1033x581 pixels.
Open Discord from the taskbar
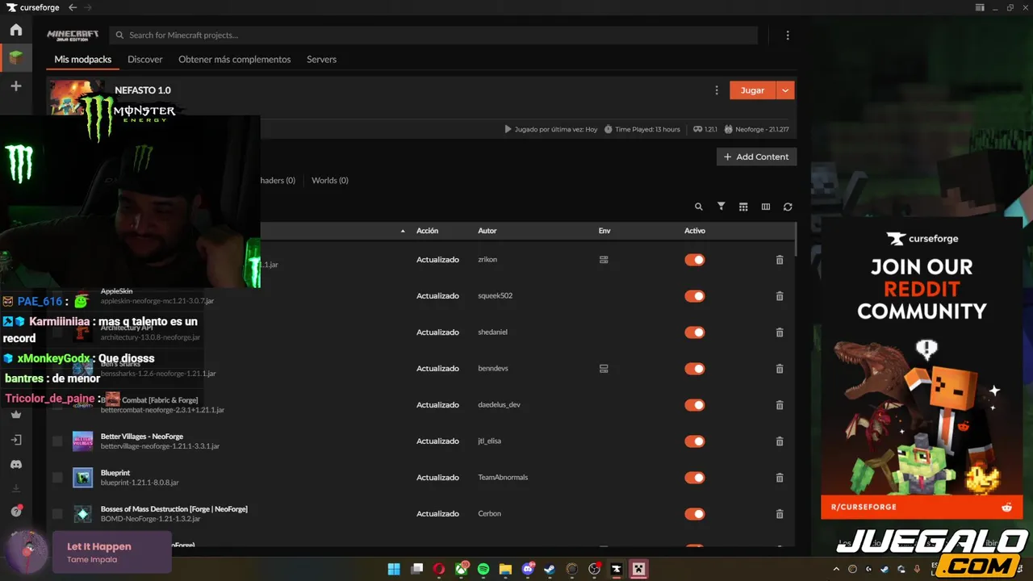[x=529, y=569]
